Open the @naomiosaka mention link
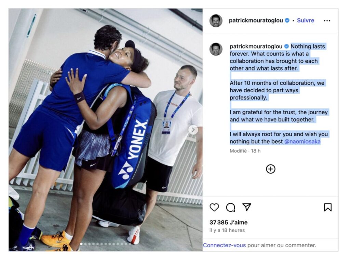This screenshot has width=350, height=262. [302, 142]
